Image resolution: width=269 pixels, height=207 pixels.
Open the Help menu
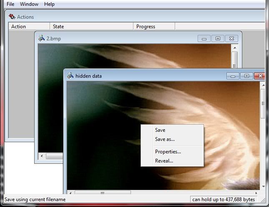click(49, 4)
